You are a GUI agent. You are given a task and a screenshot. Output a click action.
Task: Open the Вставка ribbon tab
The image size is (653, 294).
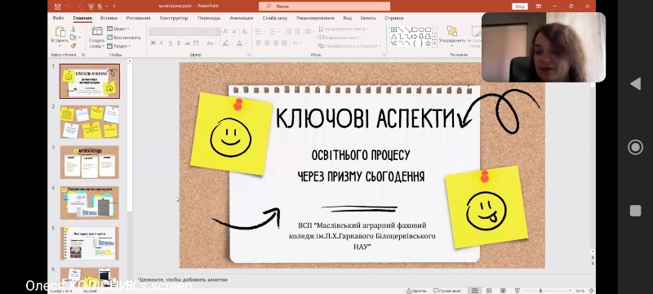pyautogui.click(x=109, y=18)
